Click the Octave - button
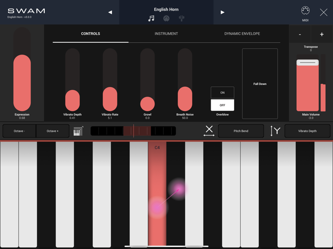333x249 pixels. click(20, 131)
